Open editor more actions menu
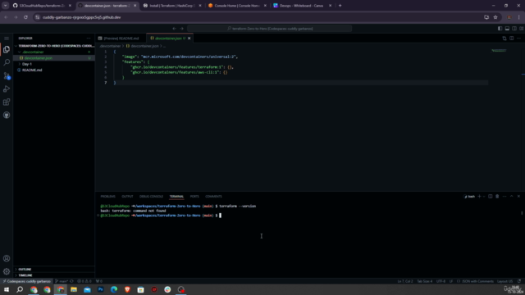Viewport: 525px width, 295px height. tap(518, 39)
